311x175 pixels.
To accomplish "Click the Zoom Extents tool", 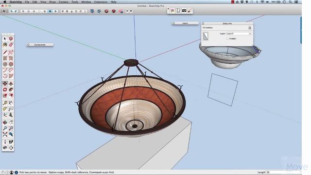I will (5, 134).
